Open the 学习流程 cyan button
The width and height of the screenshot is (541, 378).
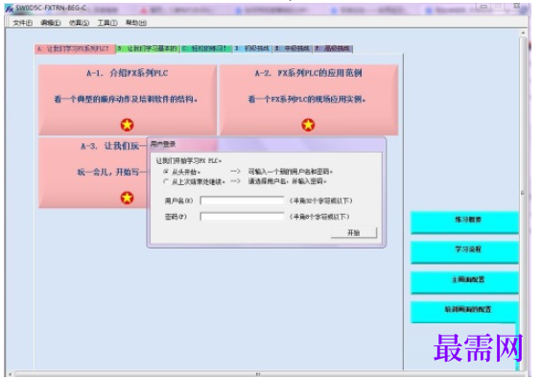coord(464,252)
